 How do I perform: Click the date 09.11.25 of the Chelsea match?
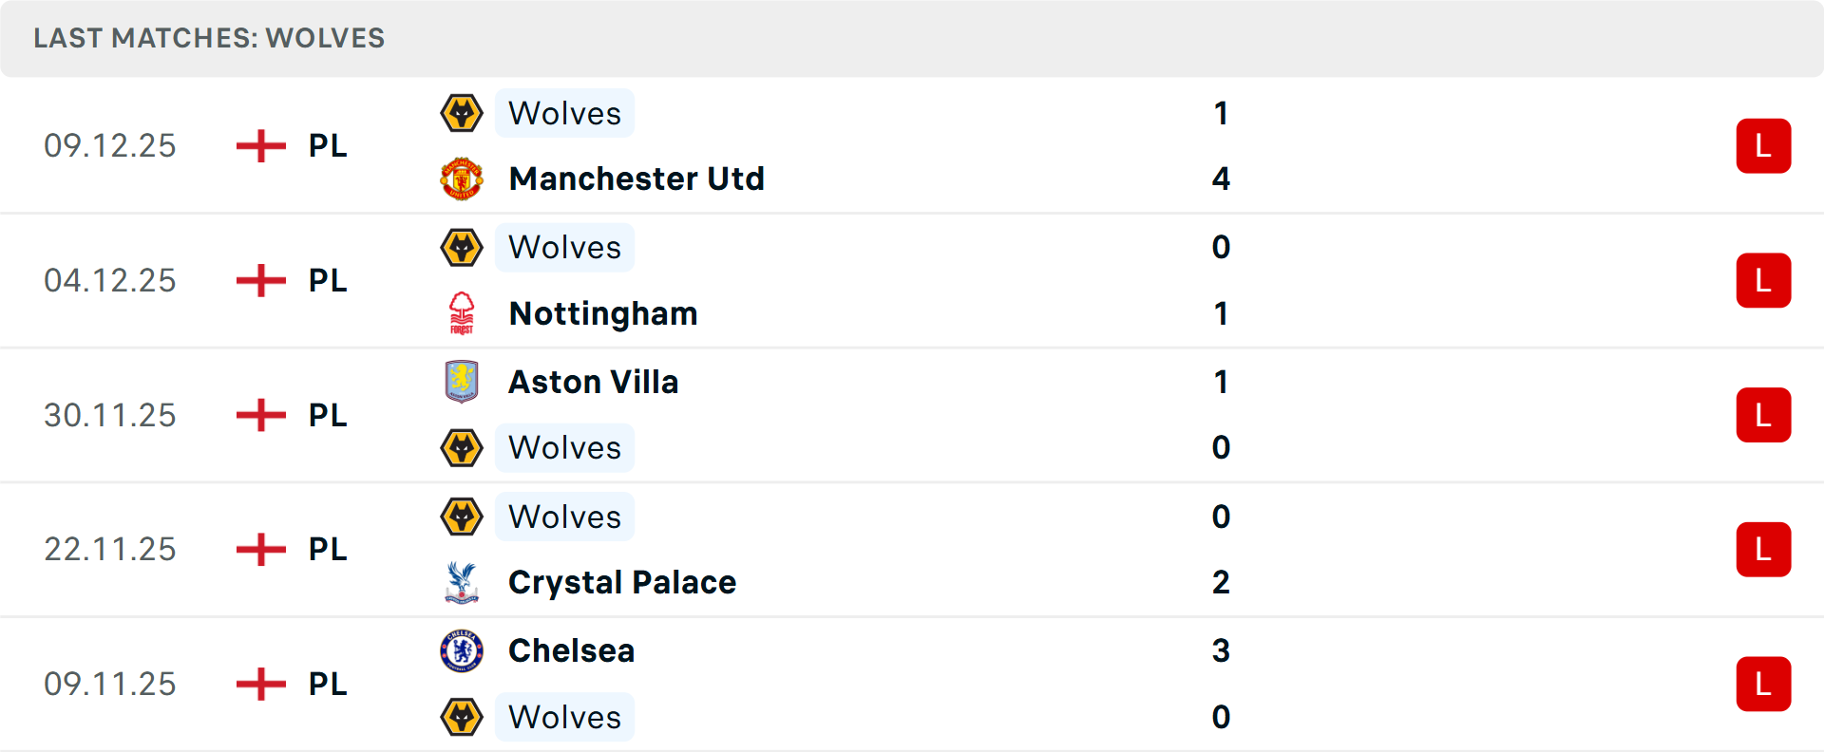(x=110, y=684)
